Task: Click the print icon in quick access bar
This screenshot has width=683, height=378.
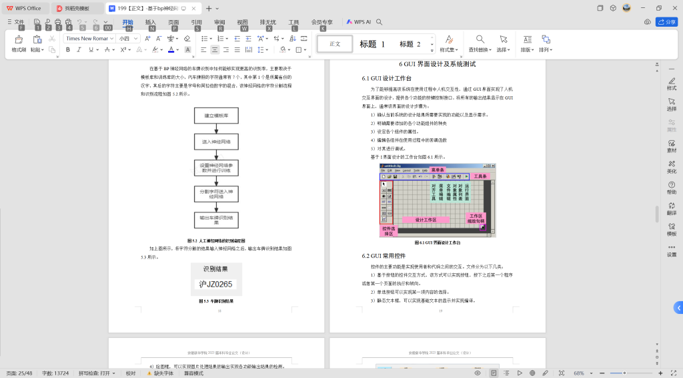Action: coord(58,22)
